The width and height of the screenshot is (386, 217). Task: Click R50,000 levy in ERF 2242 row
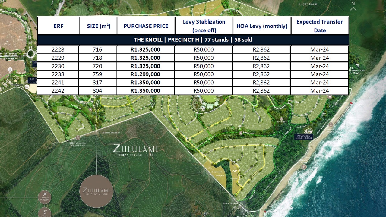[x=204, y=91]
